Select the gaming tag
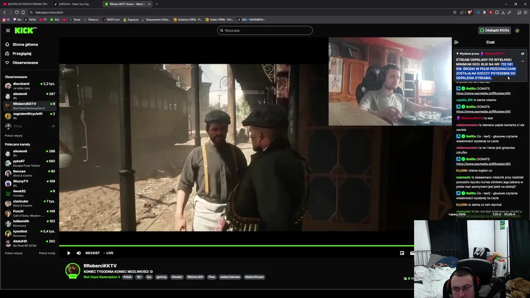This screenshot has width=530, height=298. coord(161,277)
